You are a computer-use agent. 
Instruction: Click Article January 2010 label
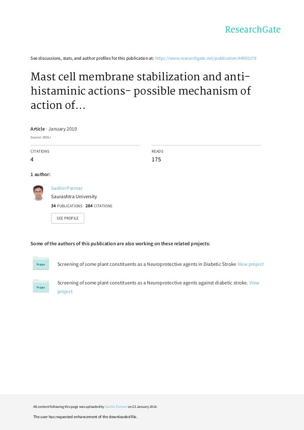54,129
